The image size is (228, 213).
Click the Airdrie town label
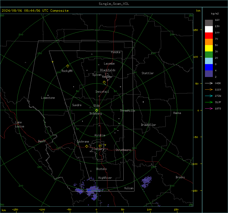(100, 135)
